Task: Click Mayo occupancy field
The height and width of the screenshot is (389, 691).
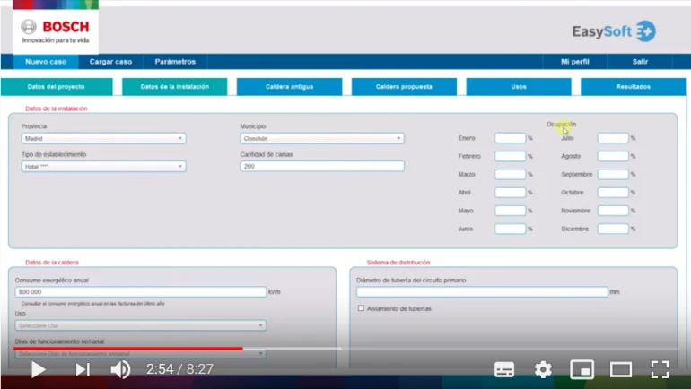Action: click(510, 211)
